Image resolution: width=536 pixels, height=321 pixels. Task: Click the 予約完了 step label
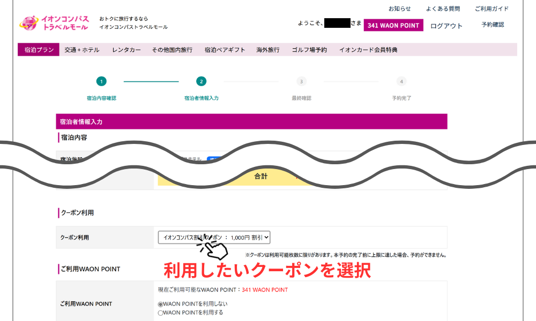401,98
